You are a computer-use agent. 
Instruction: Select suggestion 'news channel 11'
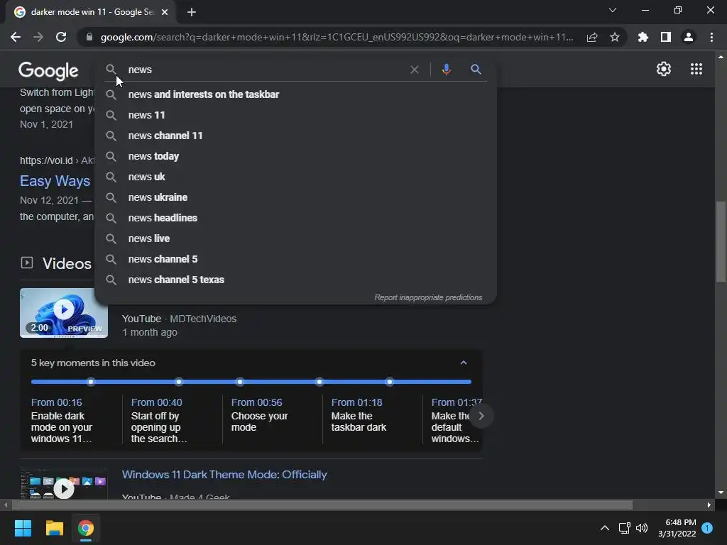coord(295,136)
